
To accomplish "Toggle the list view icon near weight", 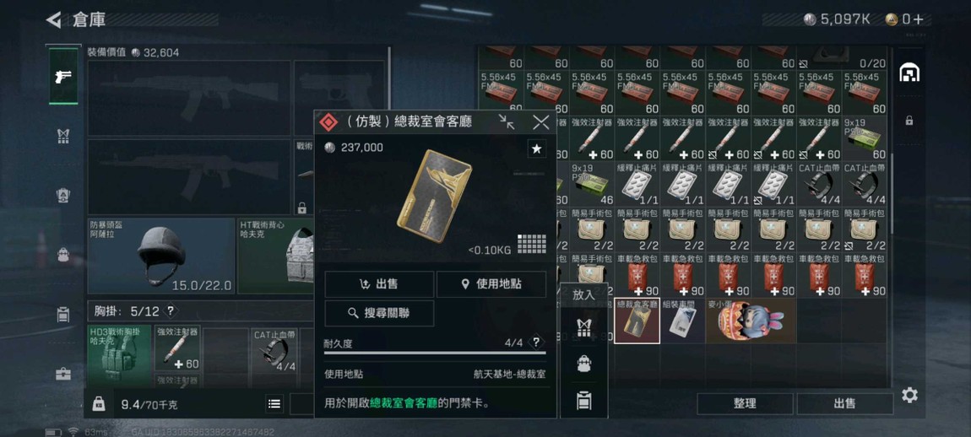I will point(274,404).
